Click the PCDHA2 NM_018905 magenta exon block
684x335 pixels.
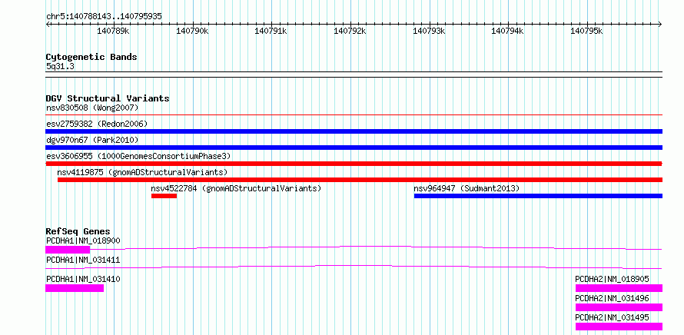pyautogui.click(x=619, y=288)
